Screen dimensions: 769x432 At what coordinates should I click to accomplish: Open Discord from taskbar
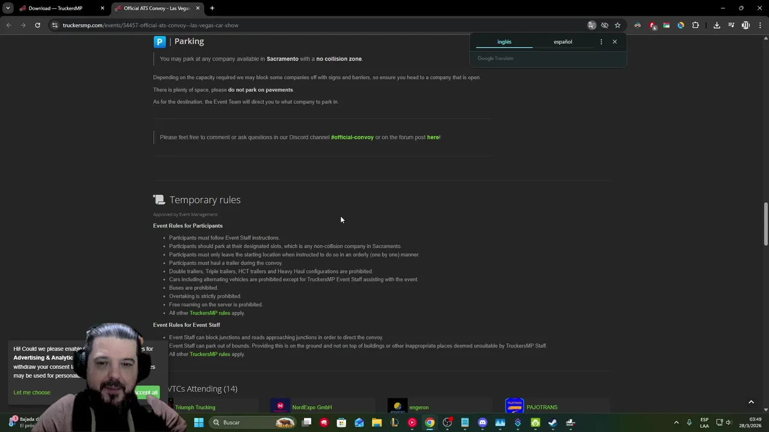click(x=482, y=422)
